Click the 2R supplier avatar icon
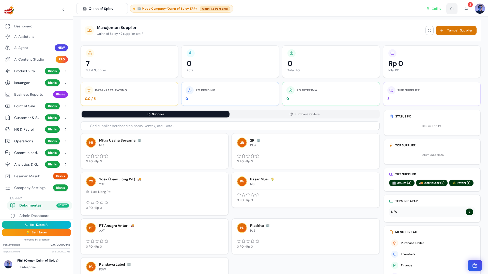This screenshot has height=274, width=488. (x=242, y=143)
